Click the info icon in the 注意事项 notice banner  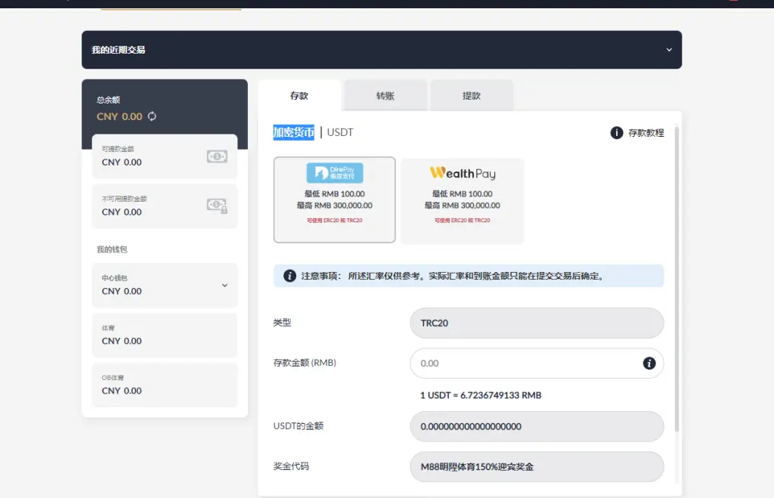288,275
